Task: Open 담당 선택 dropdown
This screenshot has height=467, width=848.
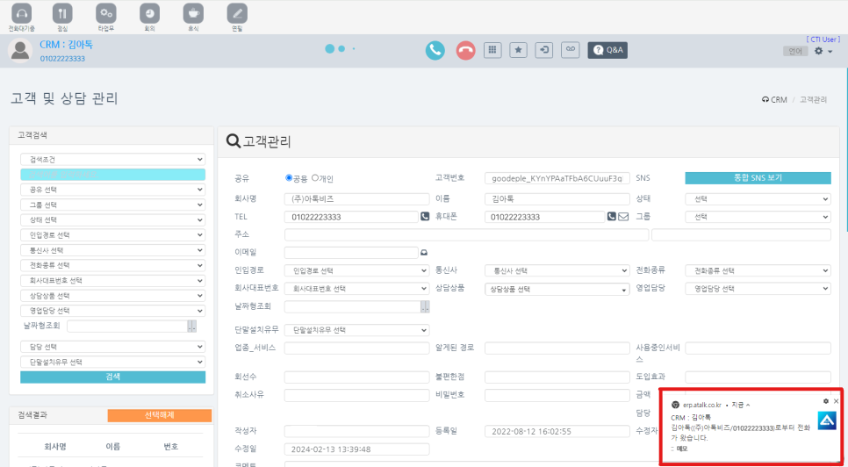Action: point(113,347)
